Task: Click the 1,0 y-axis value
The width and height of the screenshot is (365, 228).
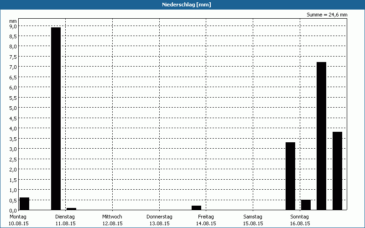Action: click(13, 190)
